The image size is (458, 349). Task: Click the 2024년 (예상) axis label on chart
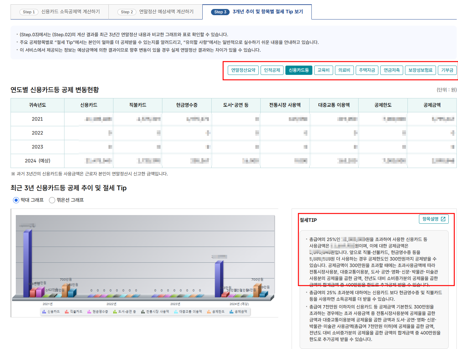(239, 304)
